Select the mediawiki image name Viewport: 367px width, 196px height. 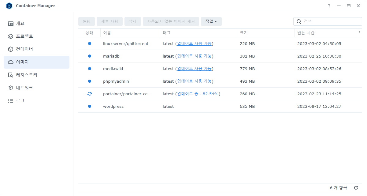[x=113, y=69]
